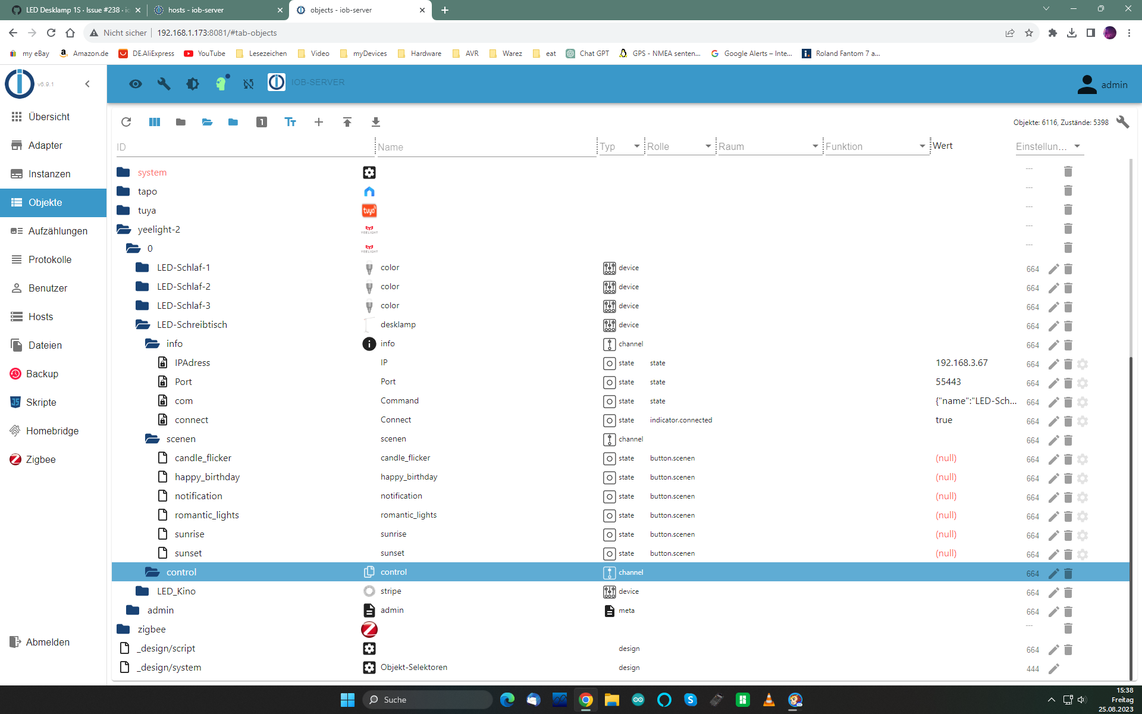Click Abmelden to log out
Viewport: 1142px width, 714px height.
pos(48,642)
